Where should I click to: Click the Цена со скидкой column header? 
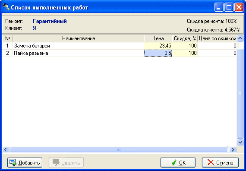tap(217, 38)
